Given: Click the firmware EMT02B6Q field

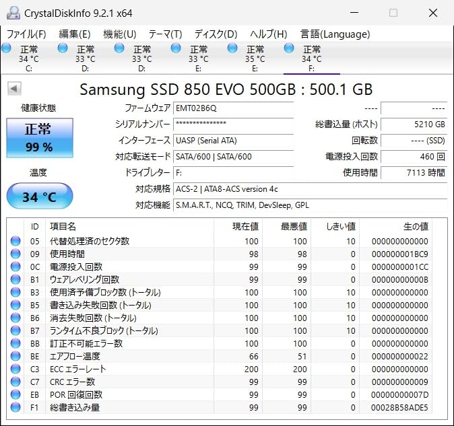Looking at the screenshot, I should tap(233, 108).
